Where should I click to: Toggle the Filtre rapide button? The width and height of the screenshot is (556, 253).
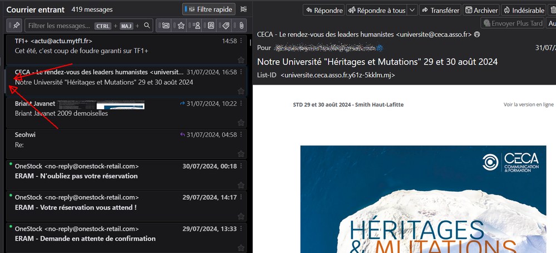pyautogui.click(x=208, y=9)
